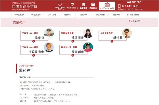
Task: Click the 向陽台高等学校 school logo
Action: pyautogui.click(x=25, y=6)
